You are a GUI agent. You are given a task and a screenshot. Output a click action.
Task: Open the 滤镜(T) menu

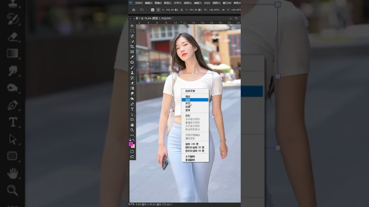pyautogui.click(x=197, y=3)
